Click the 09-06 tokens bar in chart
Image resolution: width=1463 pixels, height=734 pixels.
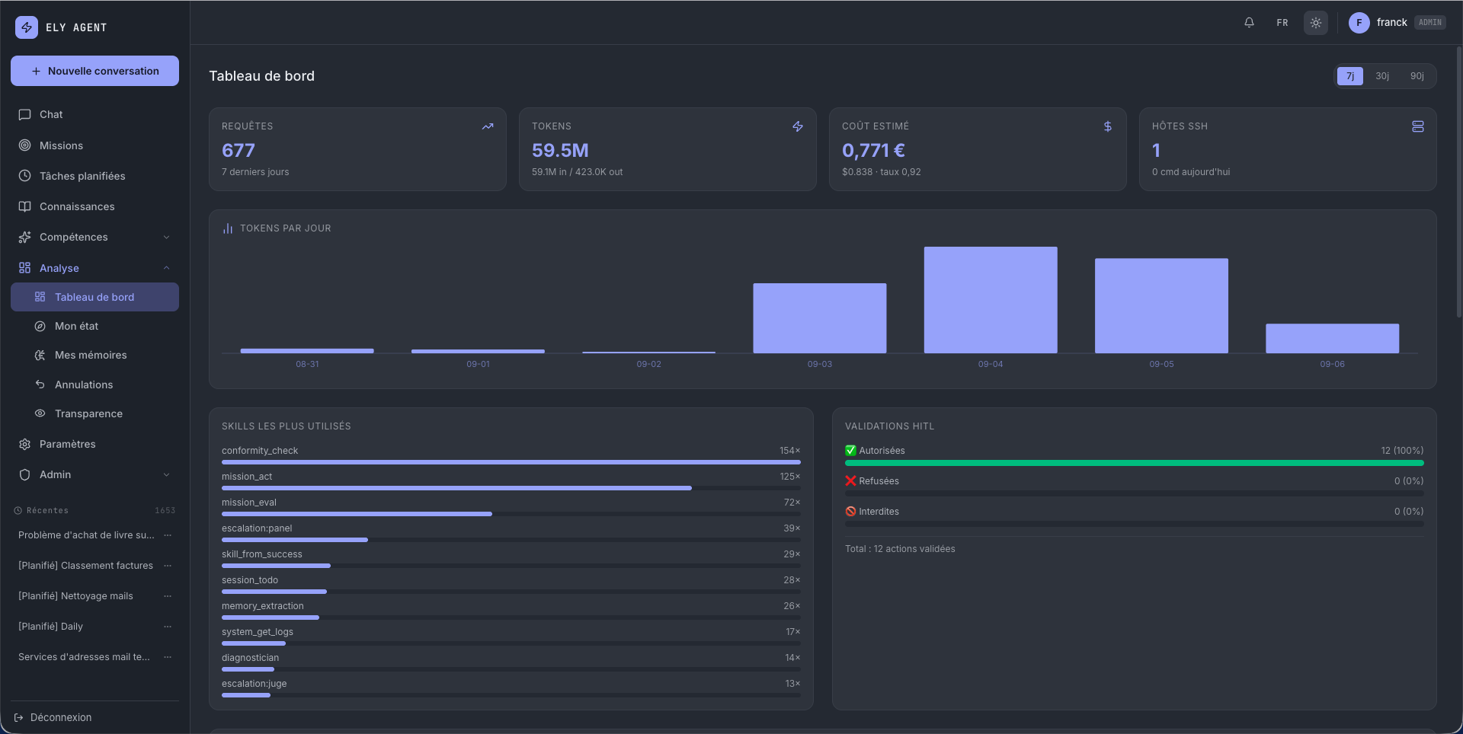tap(1333, 339)
